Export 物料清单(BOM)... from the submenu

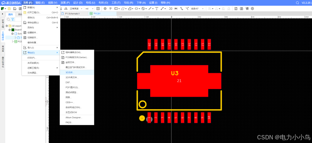(77, 52)
